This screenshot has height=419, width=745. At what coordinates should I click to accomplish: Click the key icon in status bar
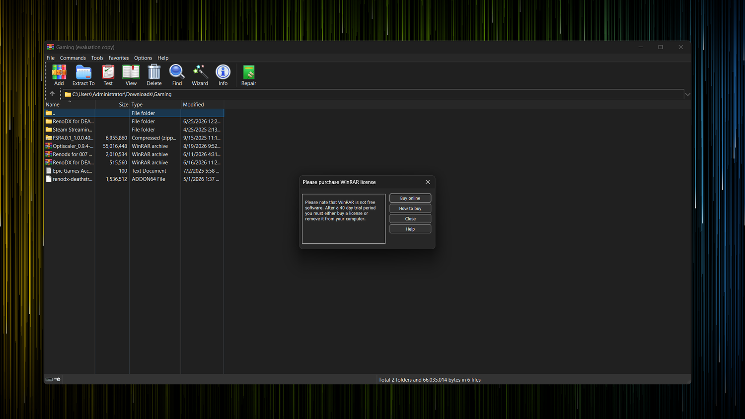(57, 379)
